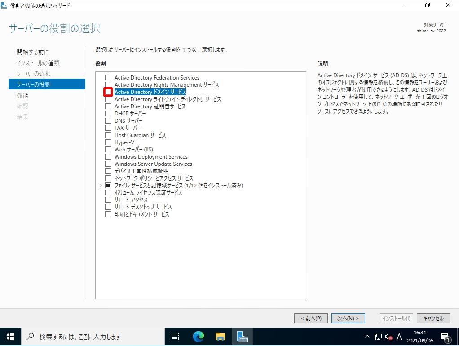This screenshot has height=346, width=459.
Task: Launch Microsoft Edge from taskbar
Action: [198, 337]
